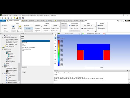Click the help question mark icon
Screen dimensions: 130x98
pos(118,21)
